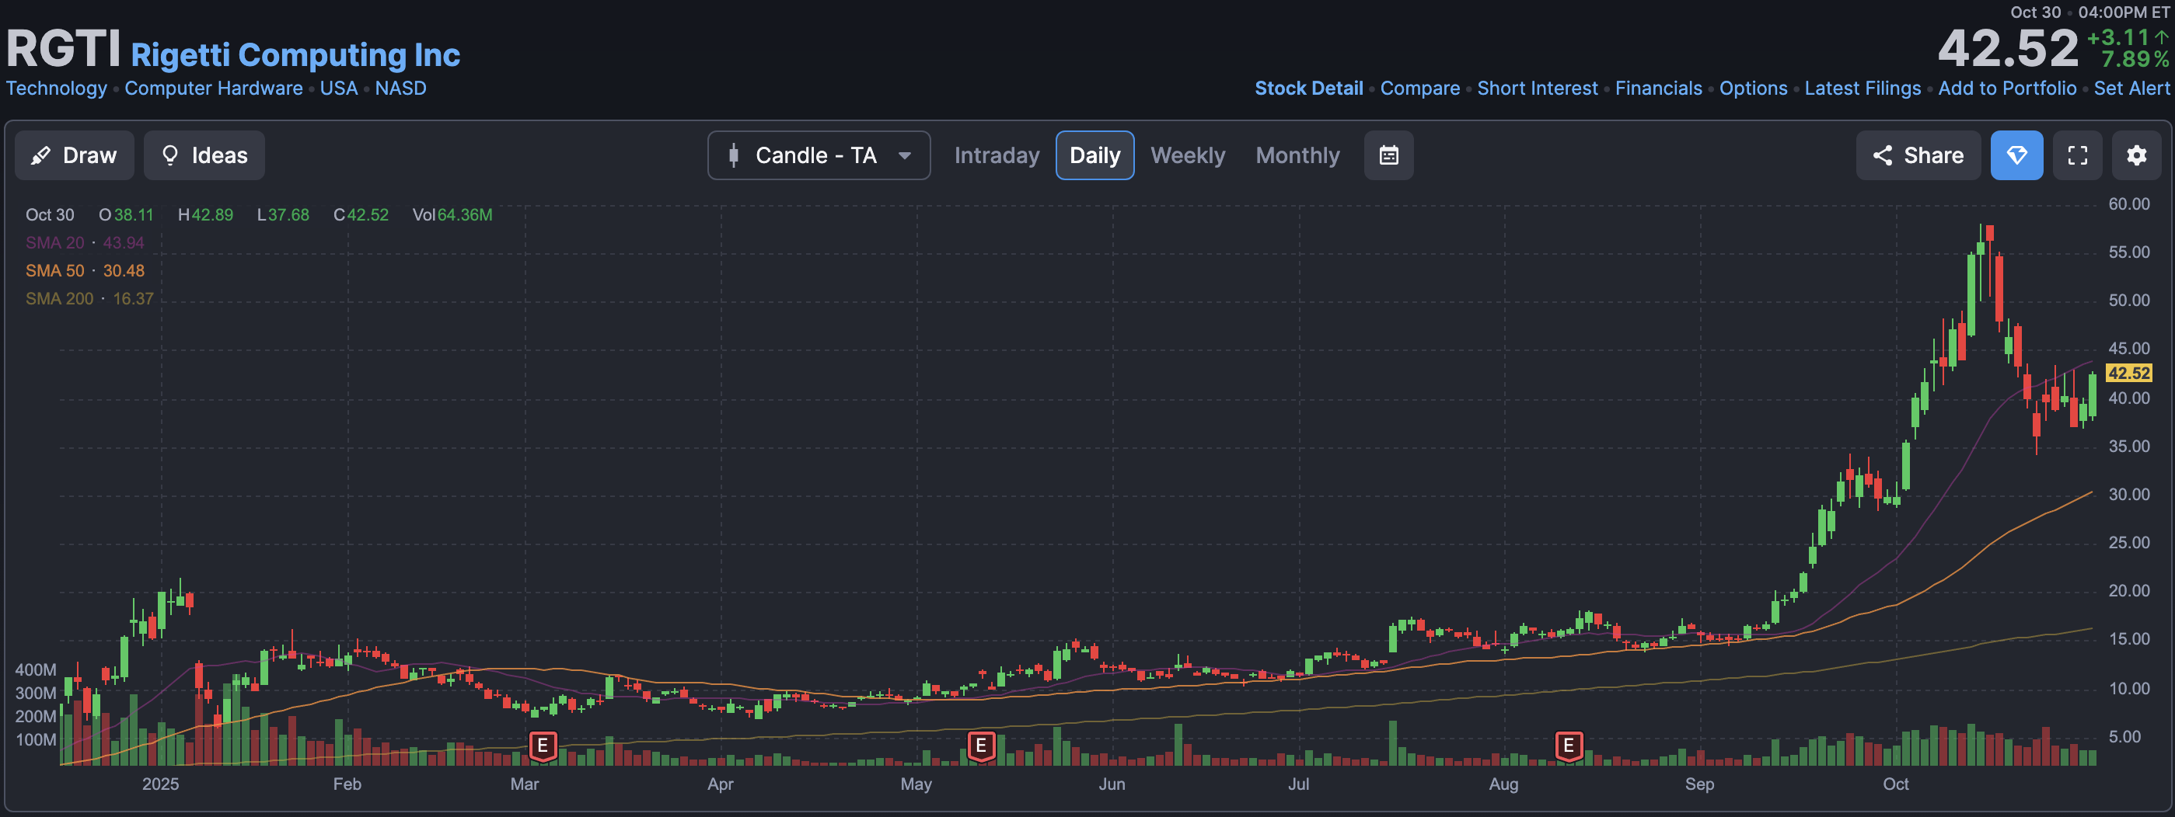
Task: Click the May earnings E marker
Action: [980, 746]
